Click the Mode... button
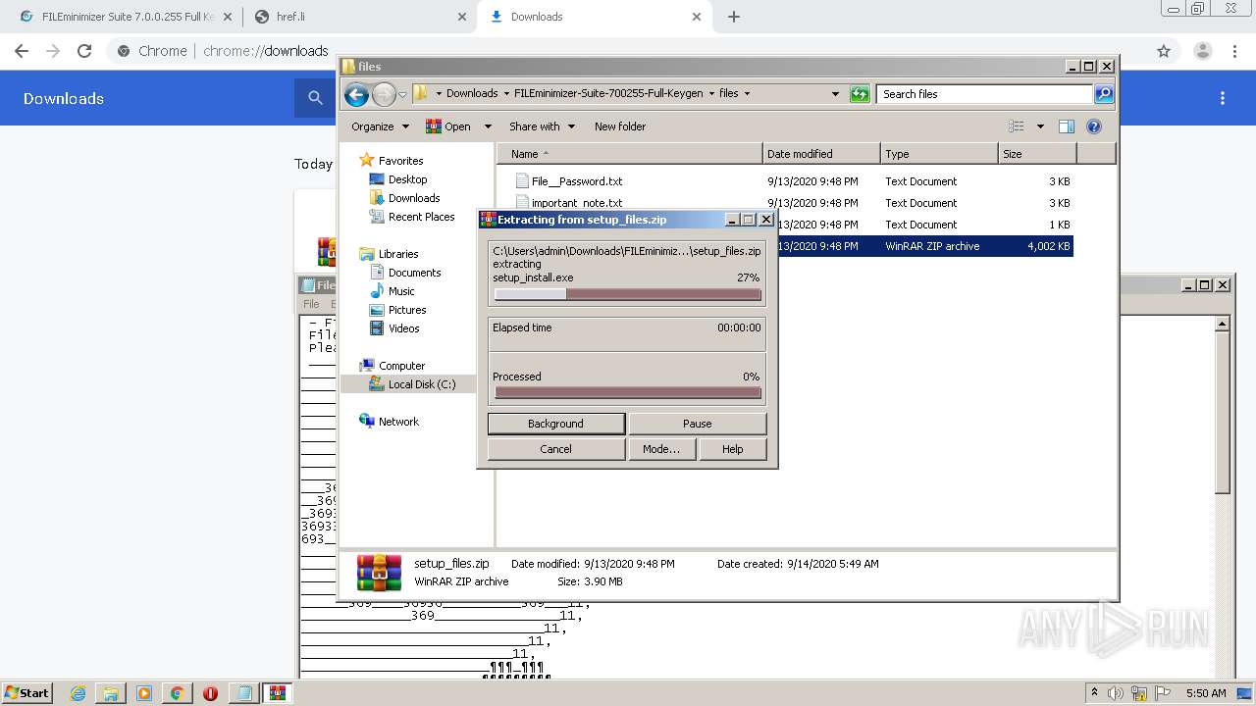Image resolution: width=1256 pixels, height=706 pixels. (661, 449)
